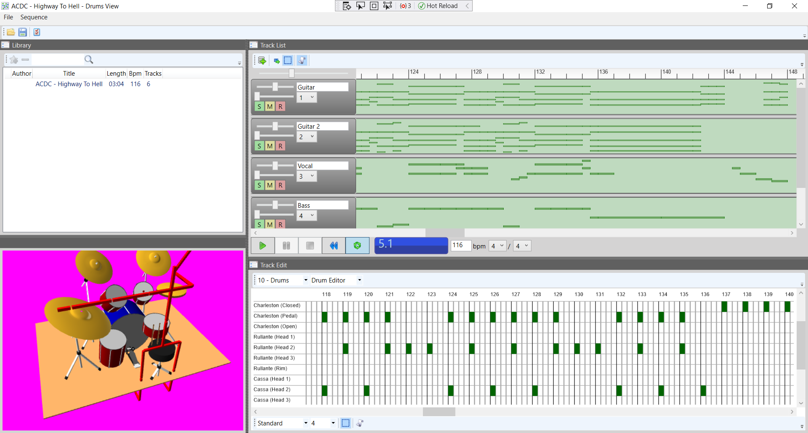Rewind to start with the blue arrows button
Viewport: 808px width, 433px height.
pyautogui.click(x=334, y=246)
